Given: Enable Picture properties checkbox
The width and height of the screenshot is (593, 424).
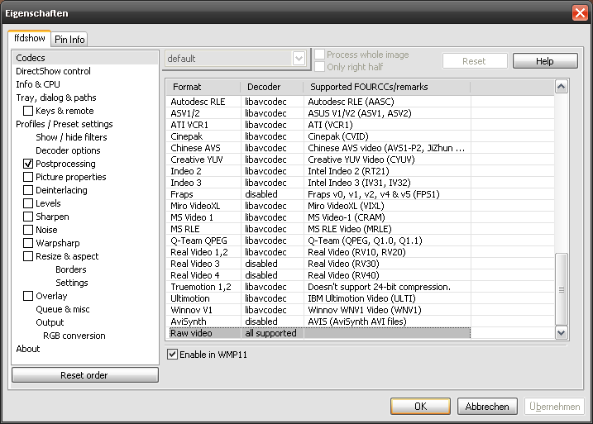Looking at the screenshot, I should 28,177.
